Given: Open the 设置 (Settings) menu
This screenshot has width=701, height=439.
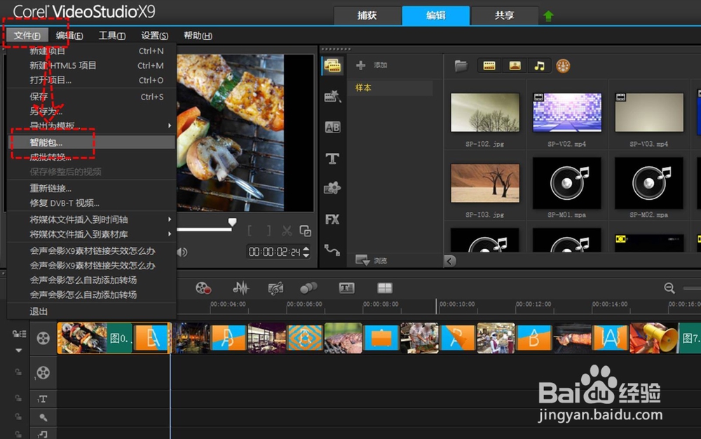Looking at the screenshot, I should tap(155, 35).
